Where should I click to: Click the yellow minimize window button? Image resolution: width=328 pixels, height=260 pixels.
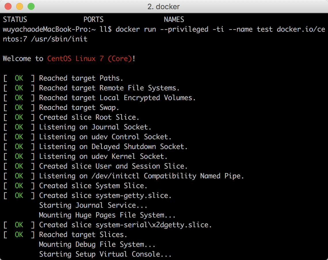point(20,7)
